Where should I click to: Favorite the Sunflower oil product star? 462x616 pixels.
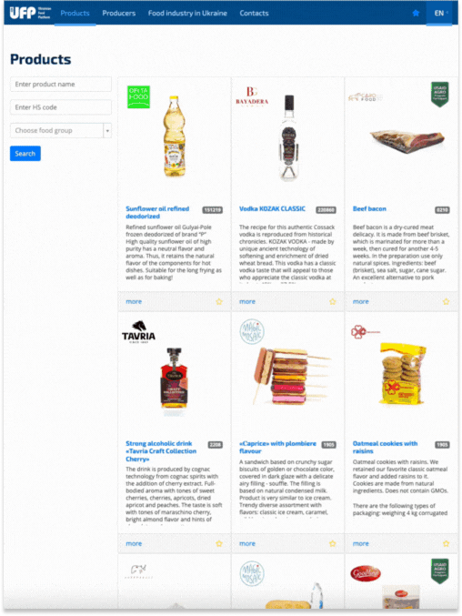point(219,301)
